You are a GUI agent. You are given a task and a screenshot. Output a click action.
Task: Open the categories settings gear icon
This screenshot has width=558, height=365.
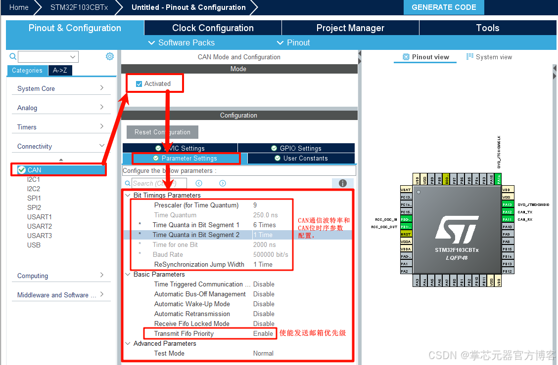pos(110,56)
